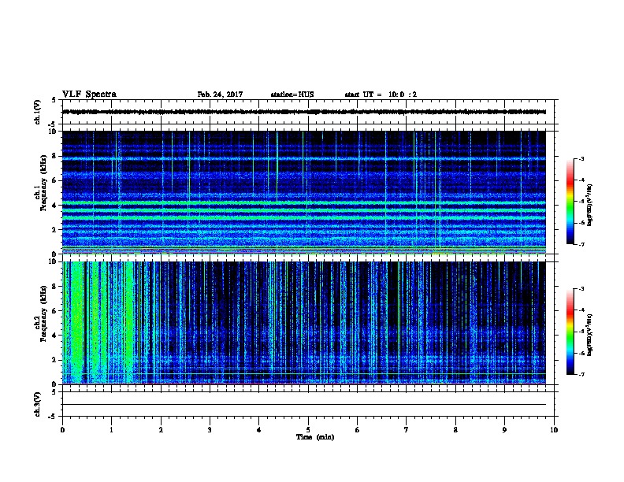Click time axis tick label "5"
This screenshot has width=624, height=482.
click(x=308, y=430)
